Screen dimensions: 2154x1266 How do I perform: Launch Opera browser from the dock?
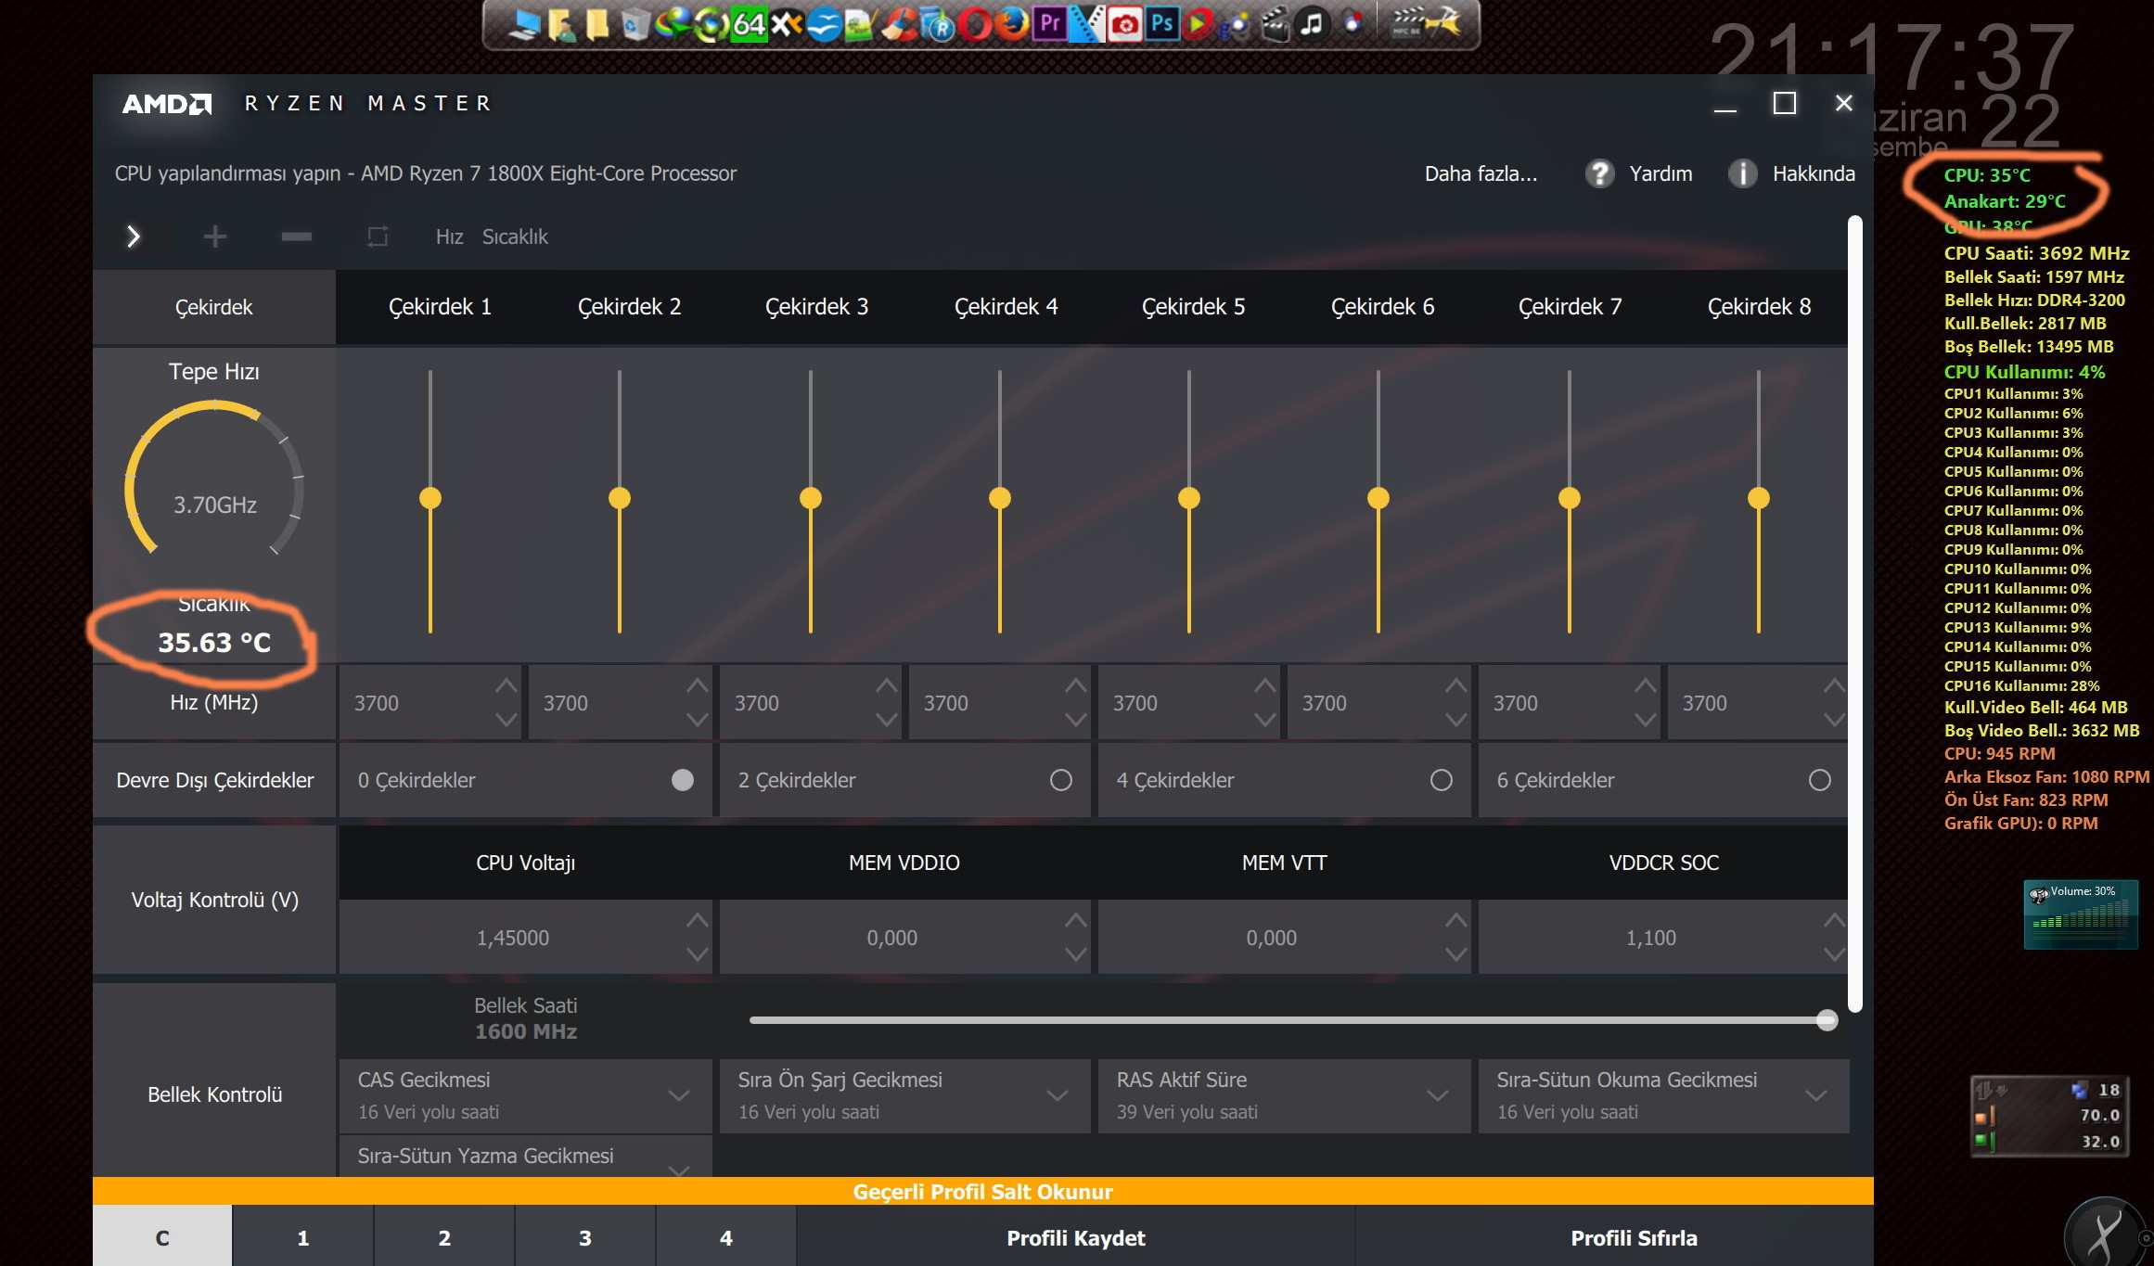(975, 25)
